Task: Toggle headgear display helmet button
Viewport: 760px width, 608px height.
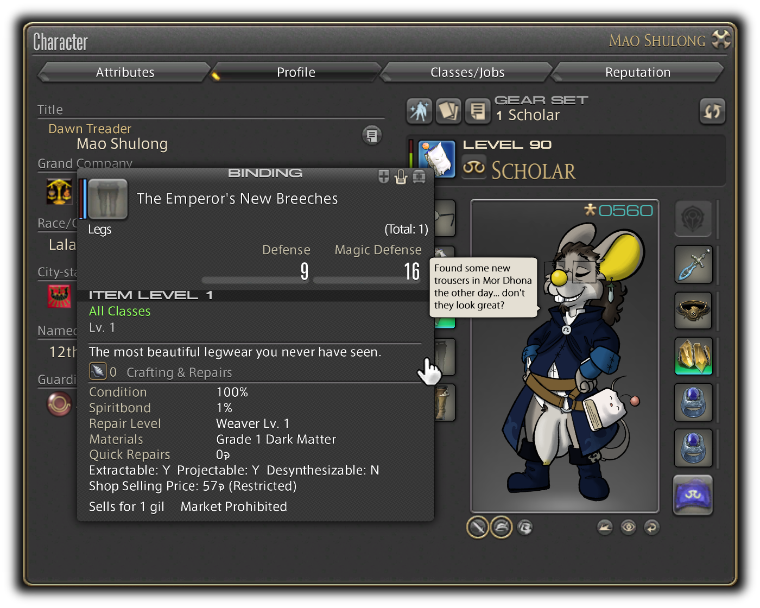Action: pyautogui.click(x=502, y=527)
